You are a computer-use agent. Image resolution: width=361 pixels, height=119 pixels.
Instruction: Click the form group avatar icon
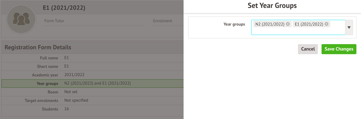21,19
